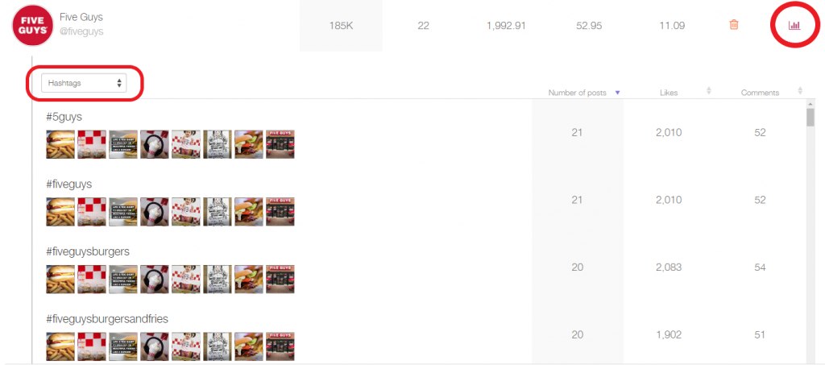Click the Five Guys account name
The height and width of the screenshot is (365, 825).
click(x=81, y=18)
